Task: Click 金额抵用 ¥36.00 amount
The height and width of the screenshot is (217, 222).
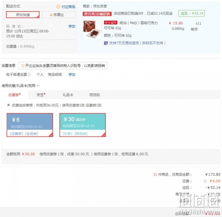Action: pos(28,154)
